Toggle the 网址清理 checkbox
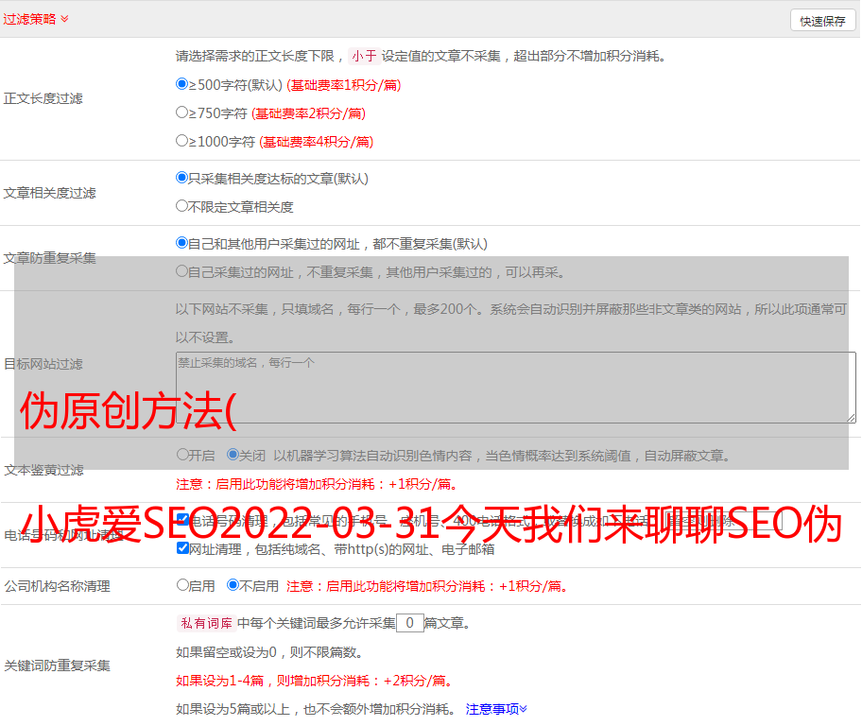Viewport: 862px width, 726px height. pos(183,547)
